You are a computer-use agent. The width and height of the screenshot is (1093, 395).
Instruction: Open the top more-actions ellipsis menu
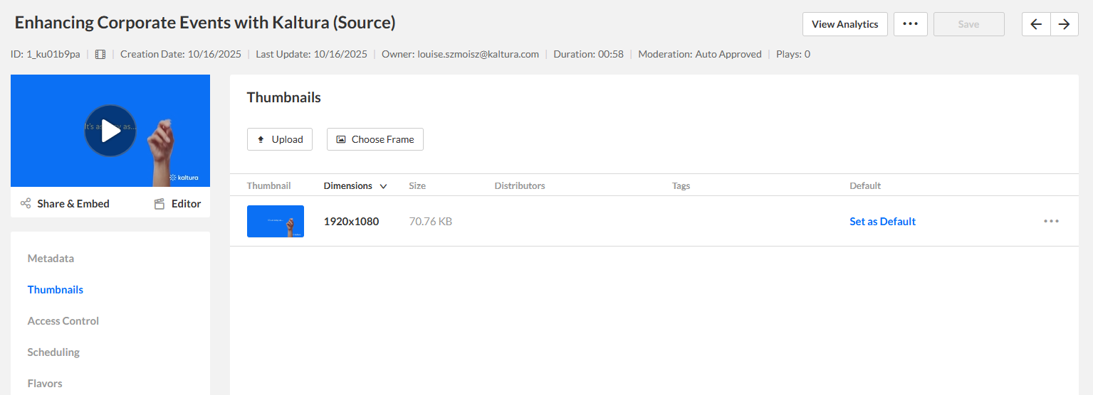(911, 24)
